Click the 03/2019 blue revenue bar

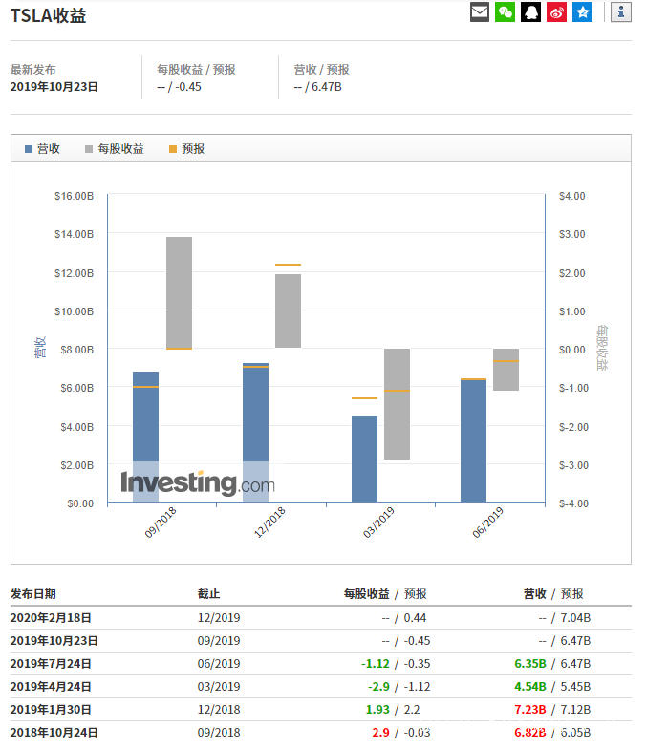[x=364, y=459]
